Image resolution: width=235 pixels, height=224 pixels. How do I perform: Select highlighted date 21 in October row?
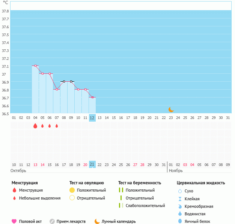[x=92, y=165]
